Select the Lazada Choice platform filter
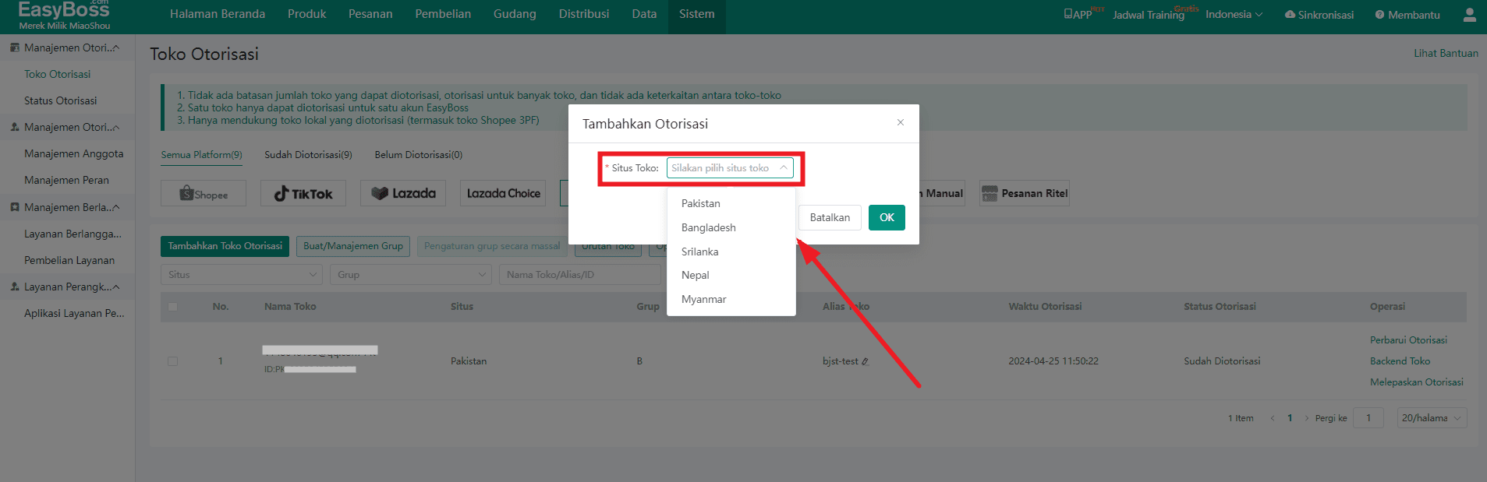Viewport: 1487px width, 482px height. point(503,193)
